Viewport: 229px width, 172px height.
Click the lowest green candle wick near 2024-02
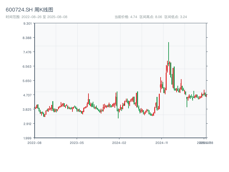(118, 113)
